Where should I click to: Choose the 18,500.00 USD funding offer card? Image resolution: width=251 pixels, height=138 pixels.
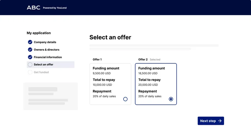pyautogui.click(x=156, y=84)
